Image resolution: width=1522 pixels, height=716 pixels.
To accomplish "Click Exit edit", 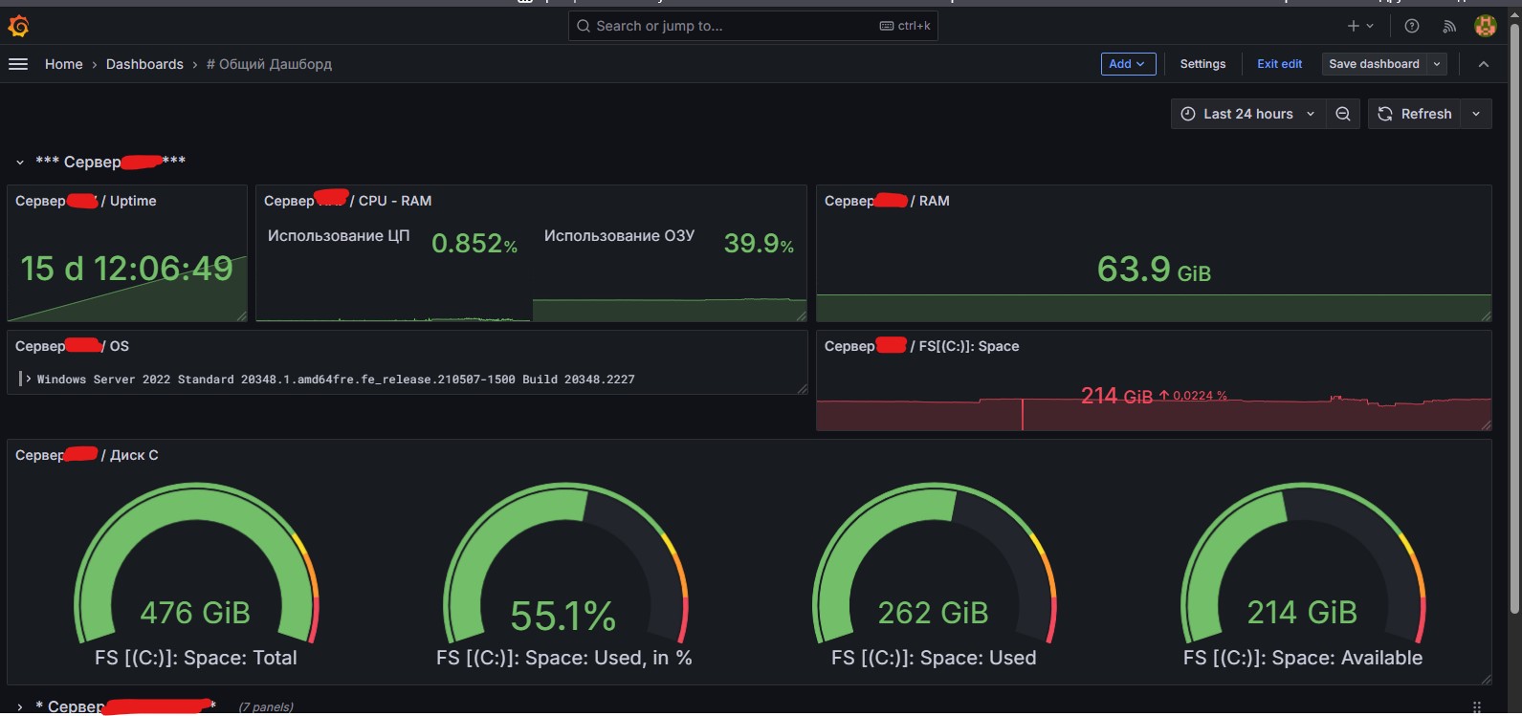I will tap(1279, 64).
